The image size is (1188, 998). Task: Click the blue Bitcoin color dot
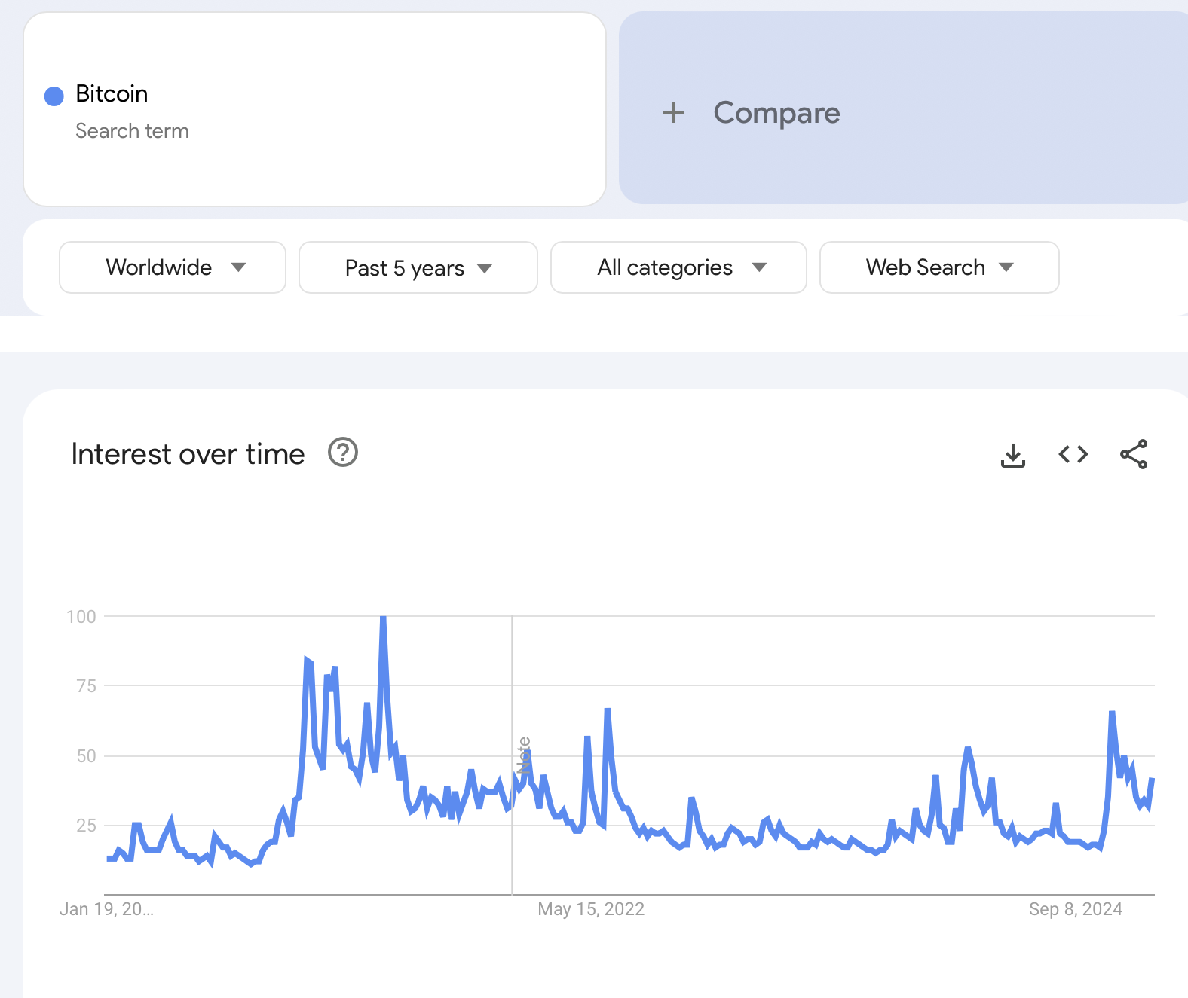54,96
